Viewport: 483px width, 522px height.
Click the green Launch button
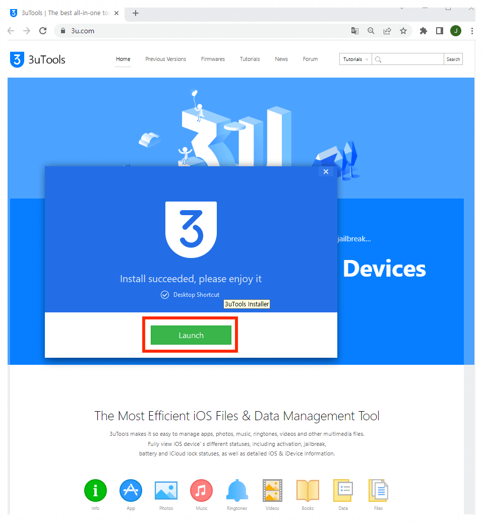191,335
